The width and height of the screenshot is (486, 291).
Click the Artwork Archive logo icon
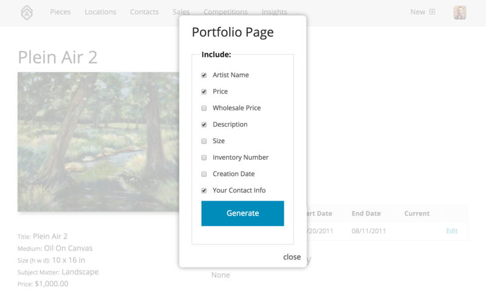[x=27, y=12]
